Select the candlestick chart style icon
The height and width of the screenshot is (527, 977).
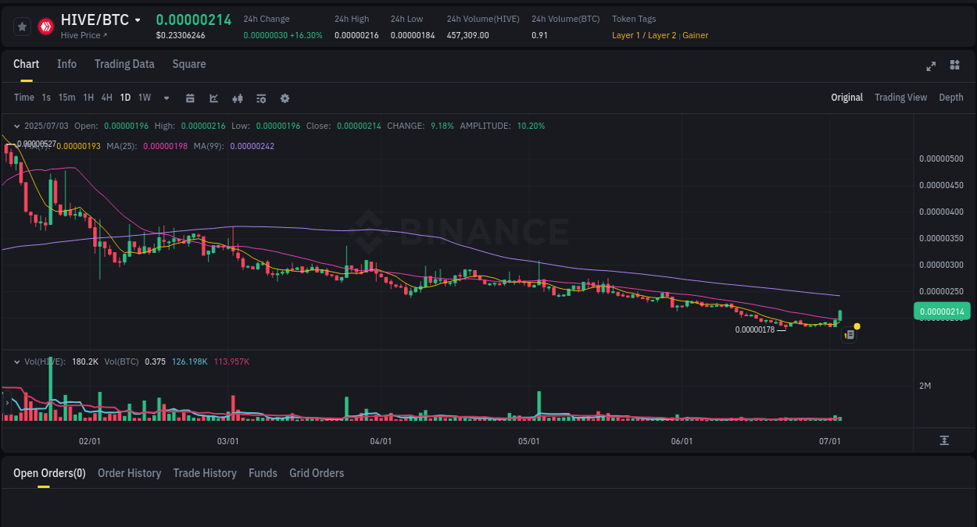point(238,98)
